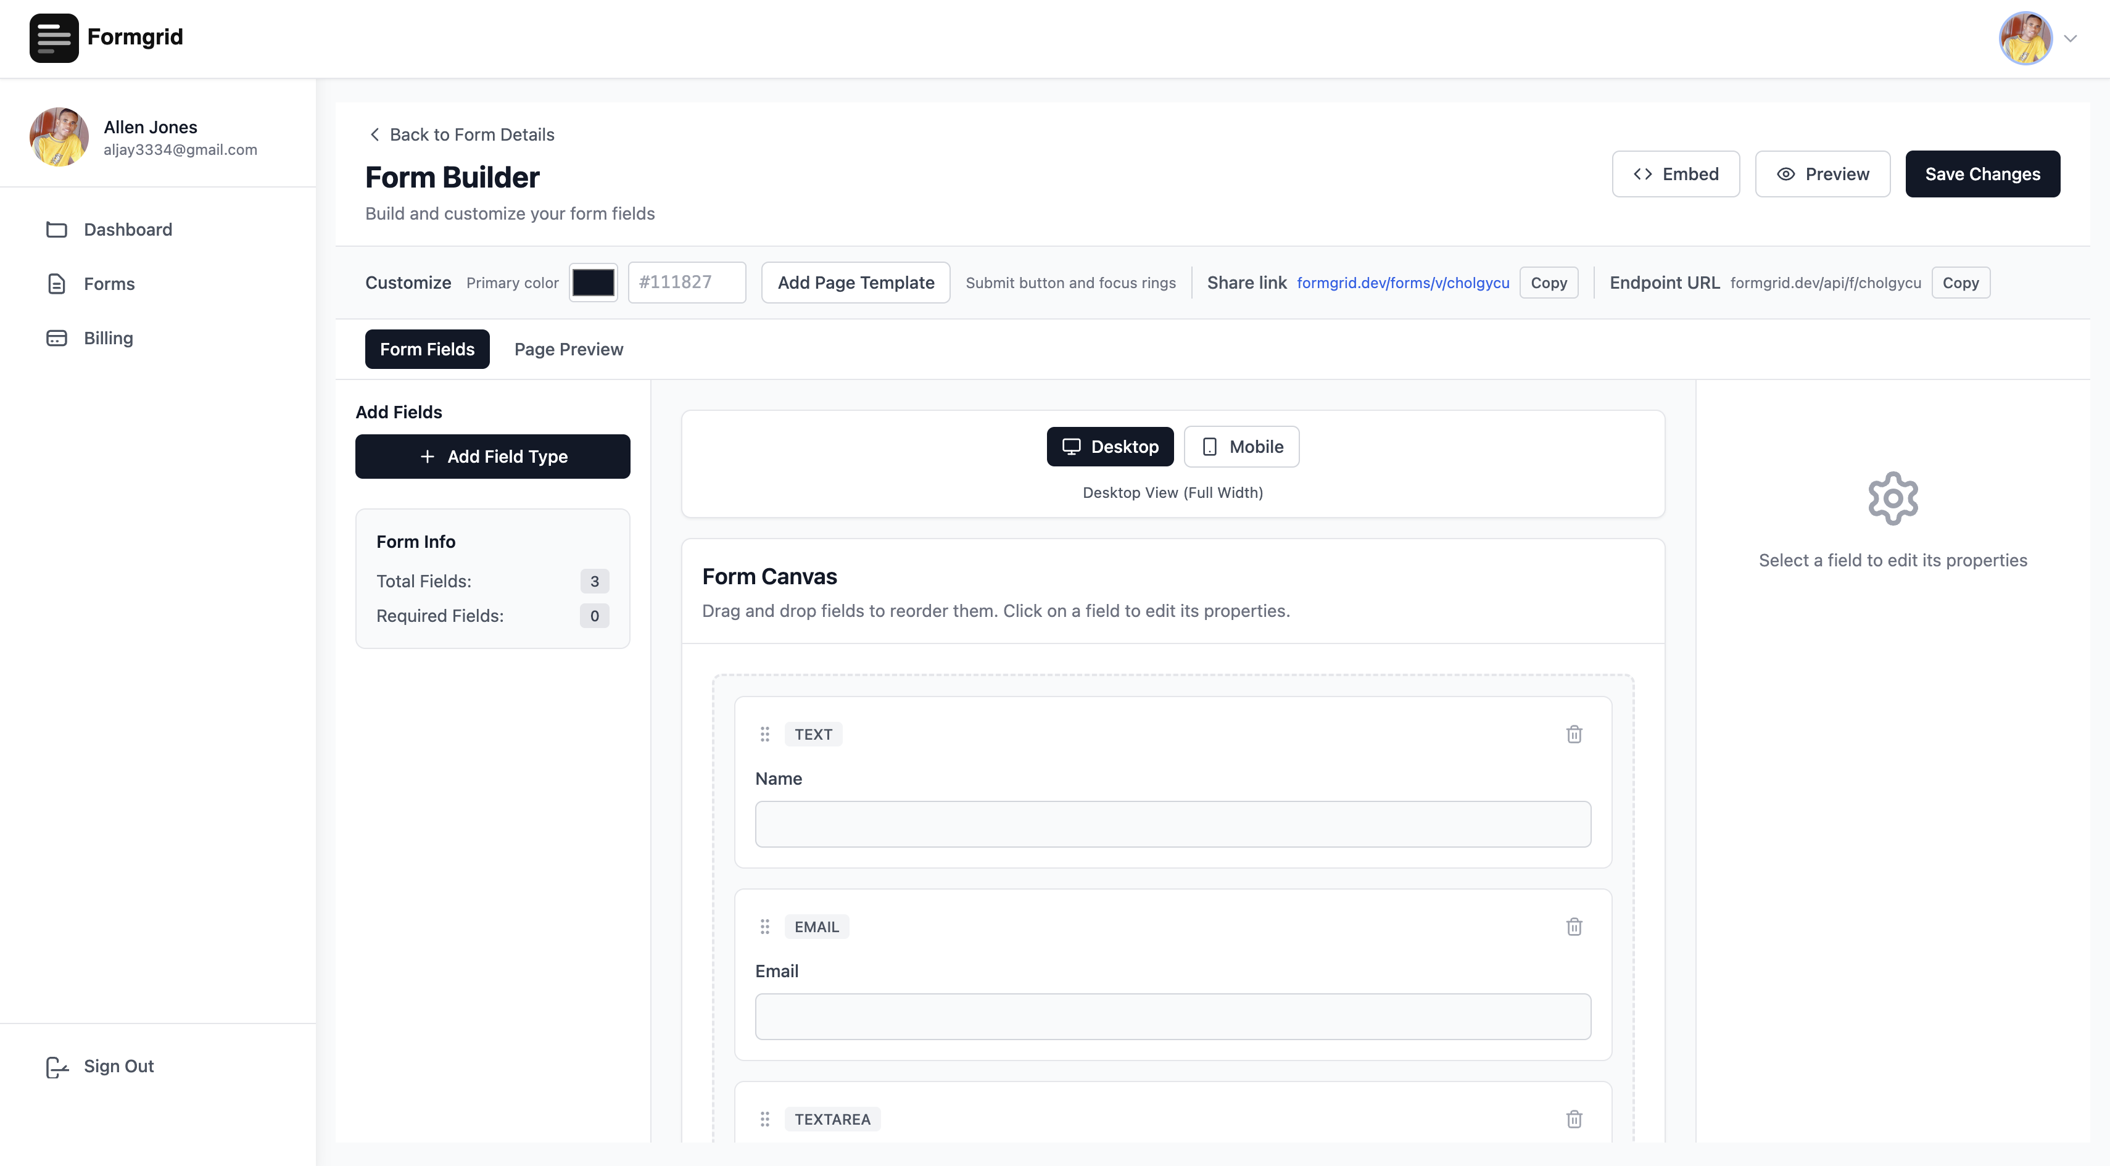Open the primary color swatch picker
Viewport: 2110px width, 1166px height.
pos(593,283)
